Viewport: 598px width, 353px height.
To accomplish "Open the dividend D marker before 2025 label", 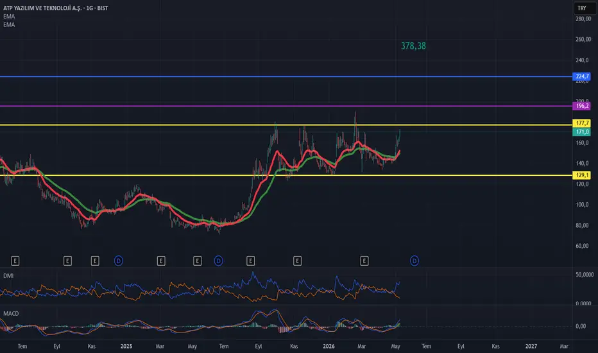I will pyautogui.click(x=119, y=261).
